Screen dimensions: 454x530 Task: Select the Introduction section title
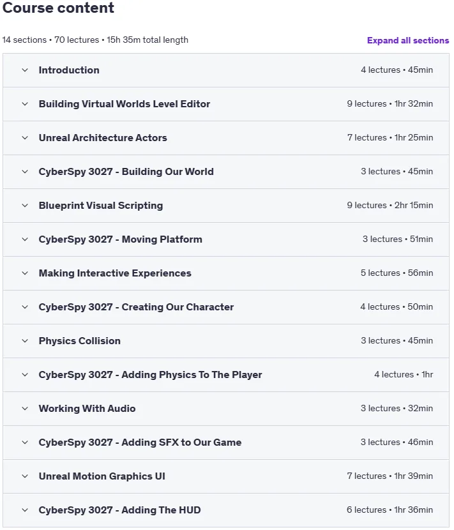[x=69, y=70]
